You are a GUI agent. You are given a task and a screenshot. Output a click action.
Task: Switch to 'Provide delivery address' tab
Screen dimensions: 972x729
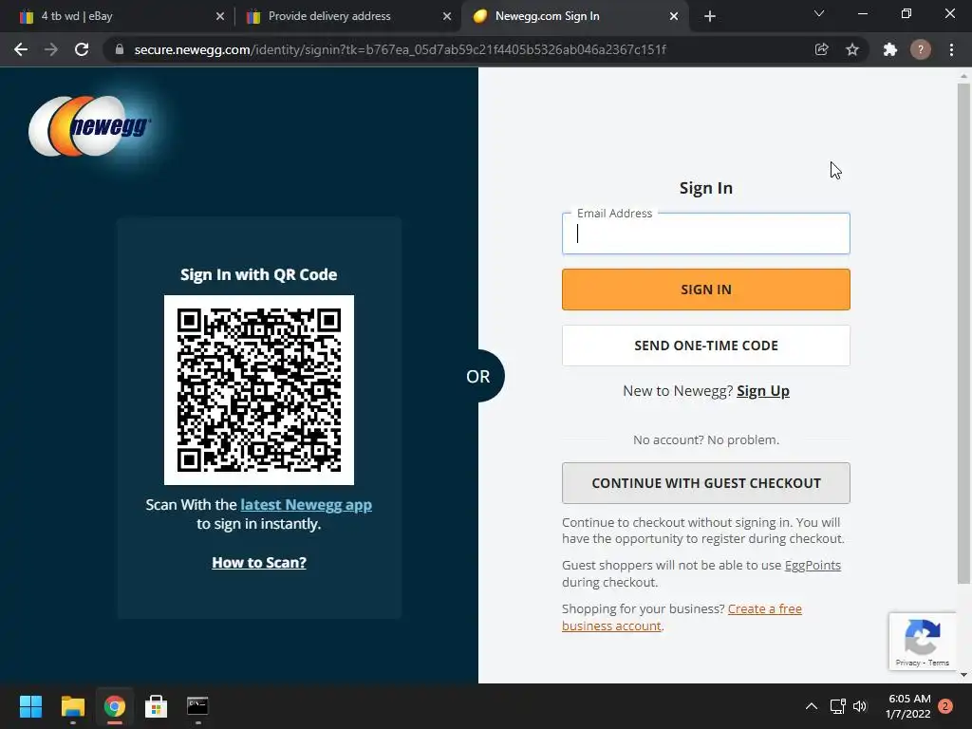(347, 16)
